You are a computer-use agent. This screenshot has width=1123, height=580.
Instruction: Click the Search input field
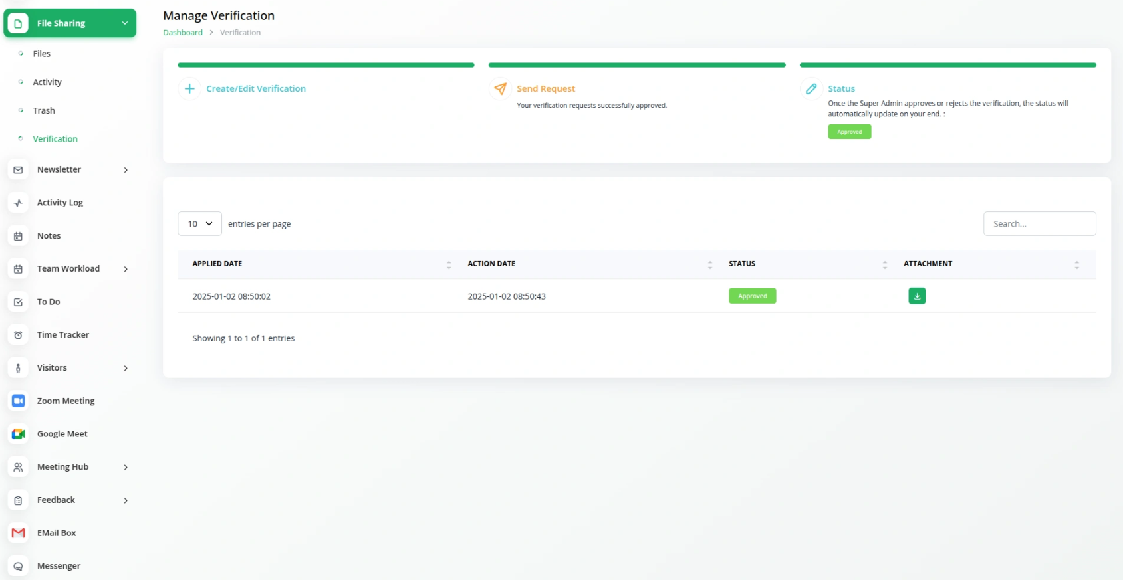click(x=1039, y=224)
